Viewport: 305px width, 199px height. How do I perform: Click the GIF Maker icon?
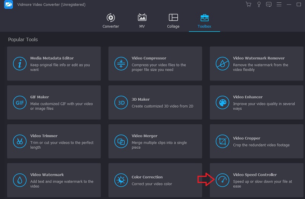pyautogui.click(x=19, y=103)
